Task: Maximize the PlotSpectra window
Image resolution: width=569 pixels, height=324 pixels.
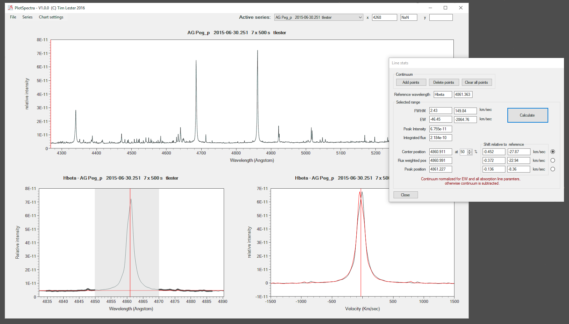Action: coord(445,8)
